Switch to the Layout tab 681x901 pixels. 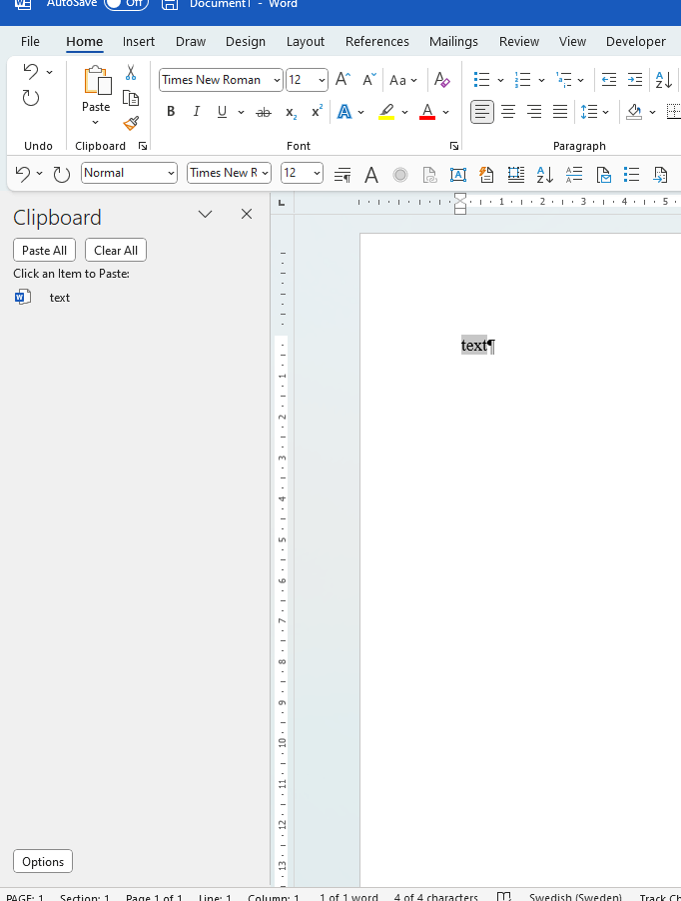pyautogui.click(x=306, y=41)
